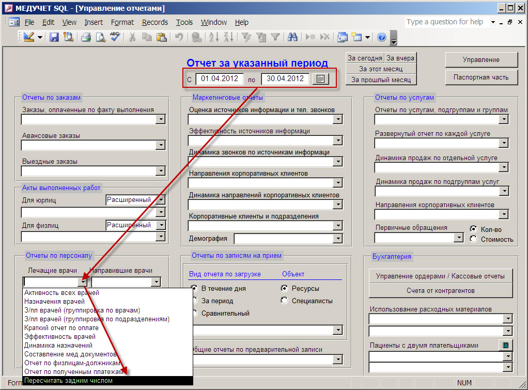Sort ascending with the A-Z icon
Screen dimensions: 528x390
click(214, 37)
